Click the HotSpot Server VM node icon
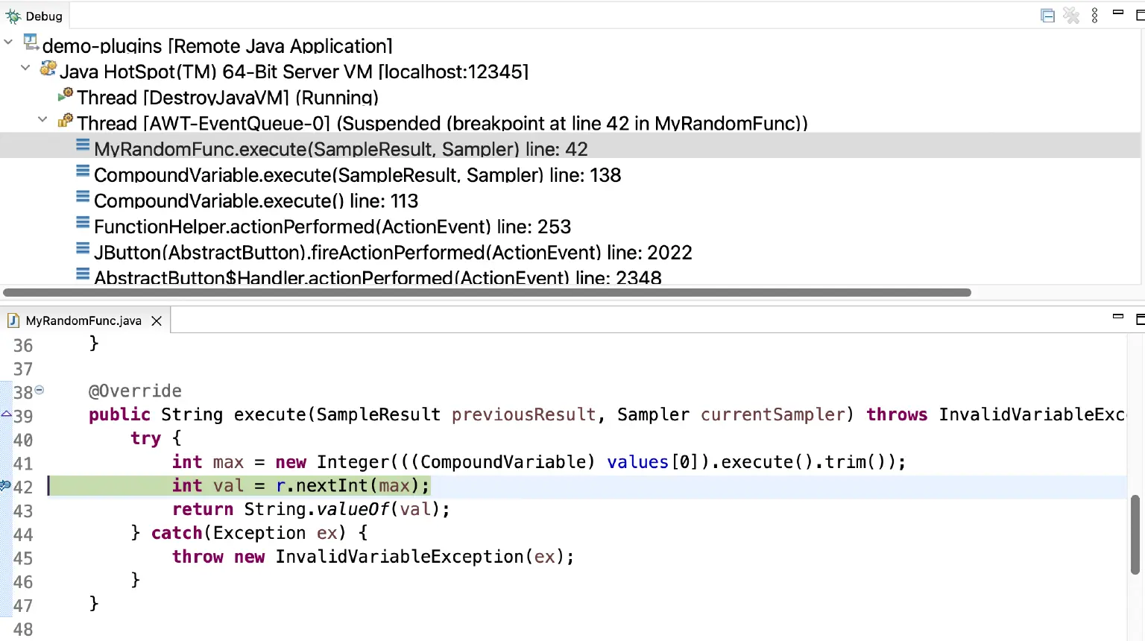Viewport: 1145px width, 641px height. point(48,69)
